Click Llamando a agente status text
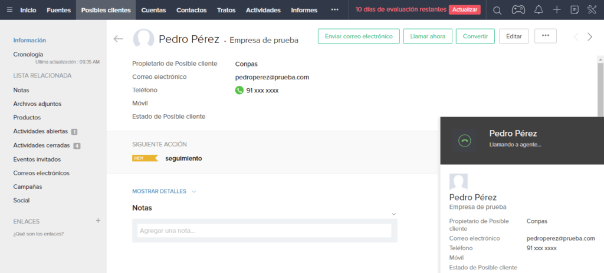 [515, 145]
